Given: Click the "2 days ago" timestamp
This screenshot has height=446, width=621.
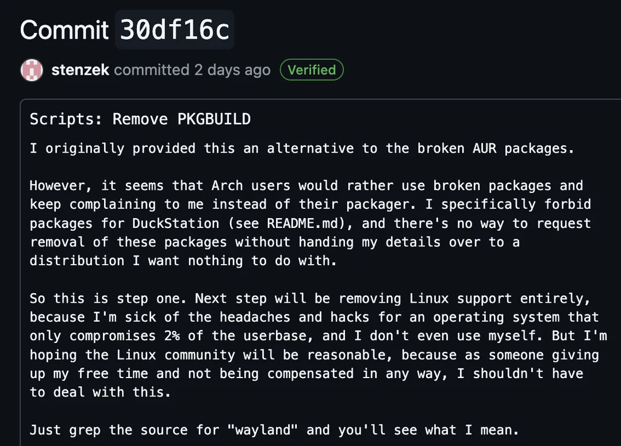Looking at the screenshot, I should (232, 70).
